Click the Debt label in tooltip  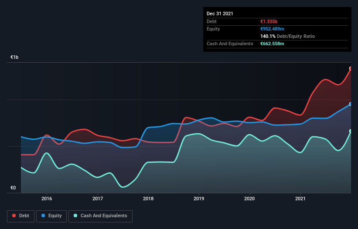coord(211,21)
